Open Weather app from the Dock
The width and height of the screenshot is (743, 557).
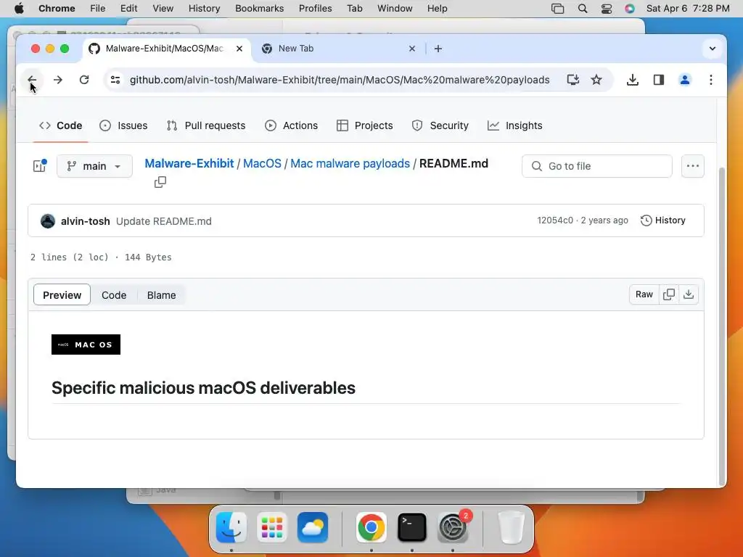click(x=313, y=527)
